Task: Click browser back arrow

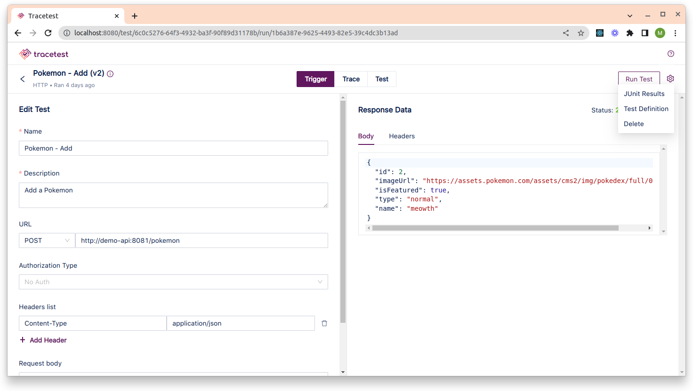Action: pos(18,33)
